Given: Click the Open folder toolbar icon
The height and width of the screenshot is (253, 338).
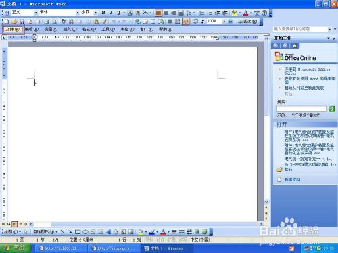Looking at the screenshot, I should point(14,22).
